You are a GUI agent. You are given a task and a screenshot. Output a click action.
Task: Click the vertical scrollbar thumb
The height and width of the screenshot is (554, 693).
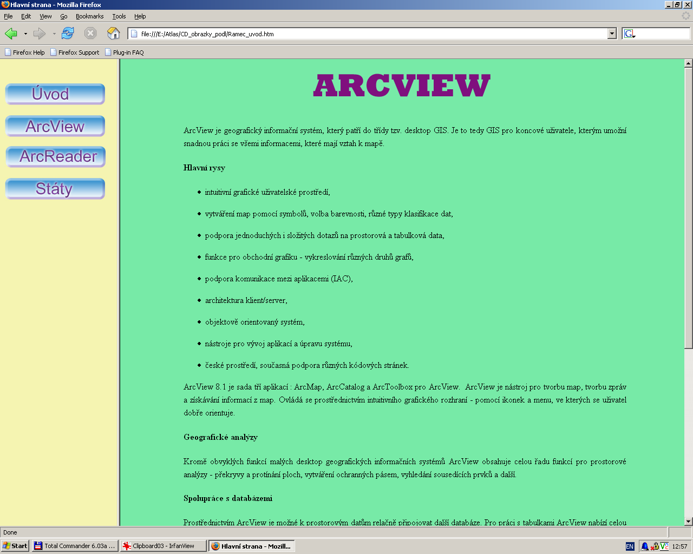coord(688,208)
